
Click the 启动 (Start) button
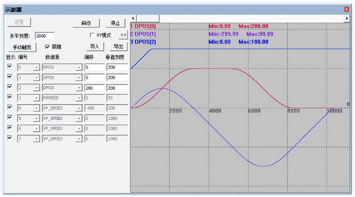pos(86,23)
